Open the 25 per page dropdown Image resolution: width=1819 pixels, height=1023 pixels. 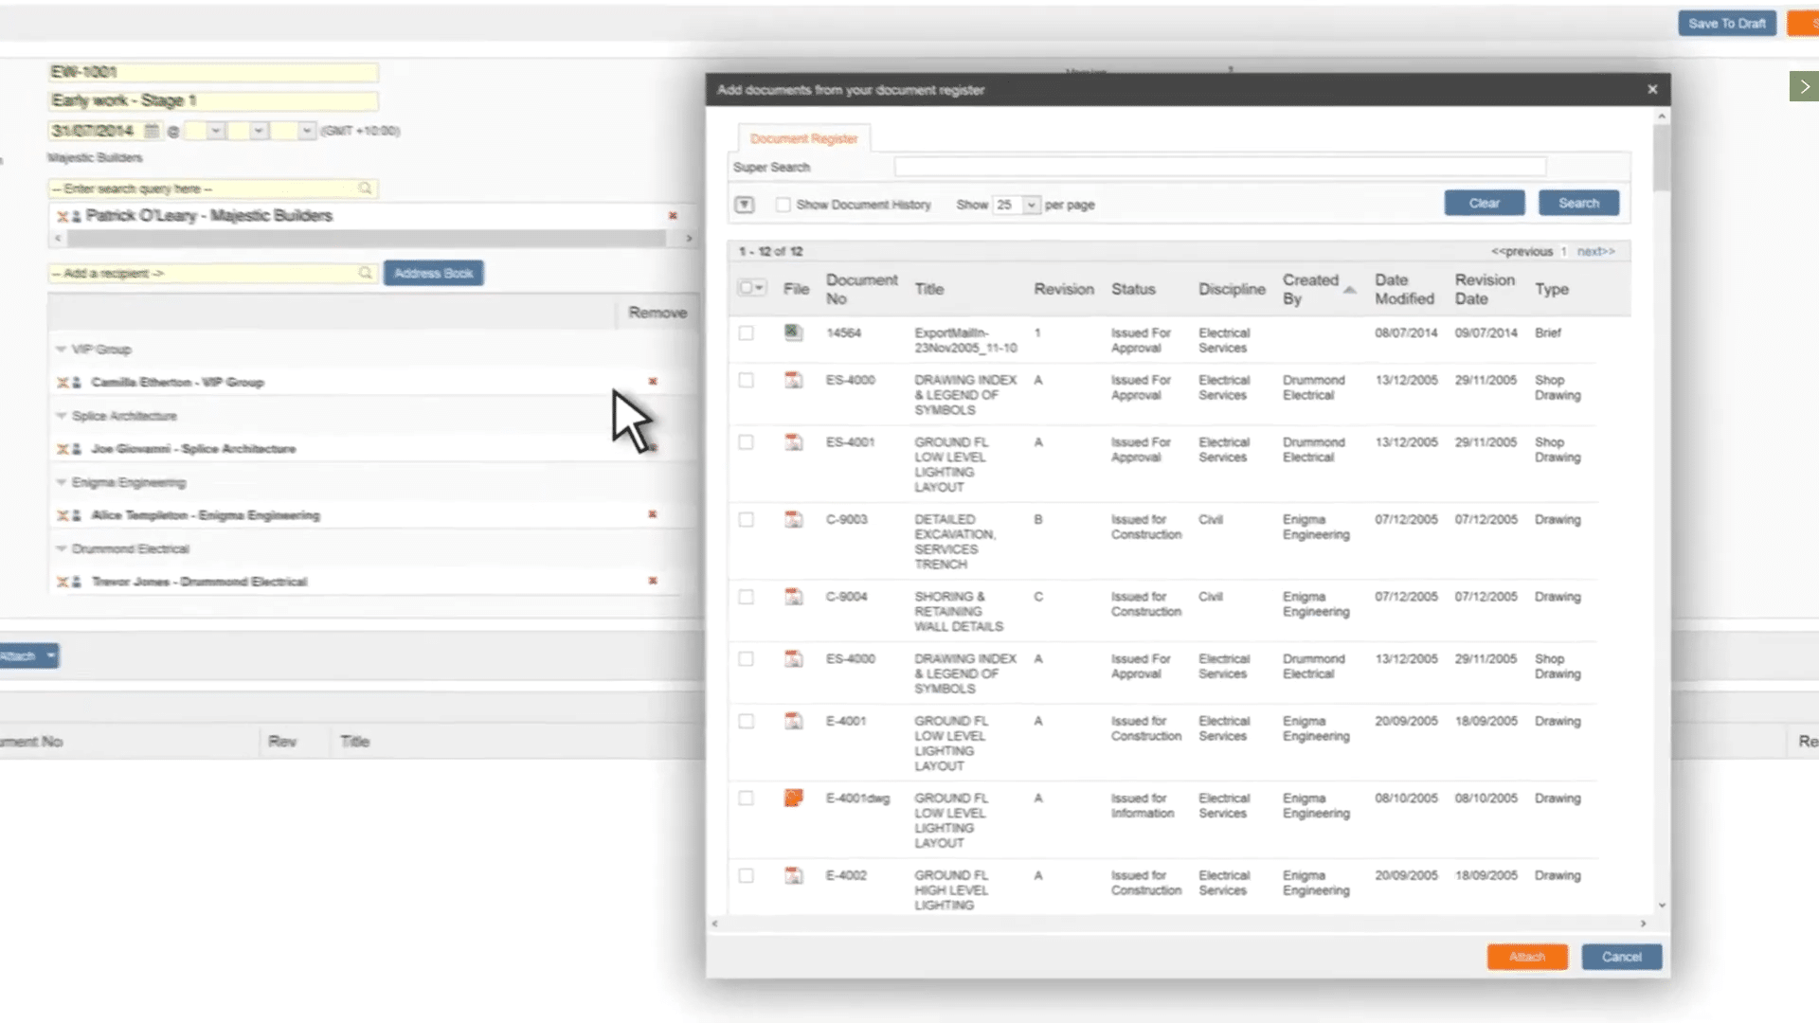(x=1015, y=205)
